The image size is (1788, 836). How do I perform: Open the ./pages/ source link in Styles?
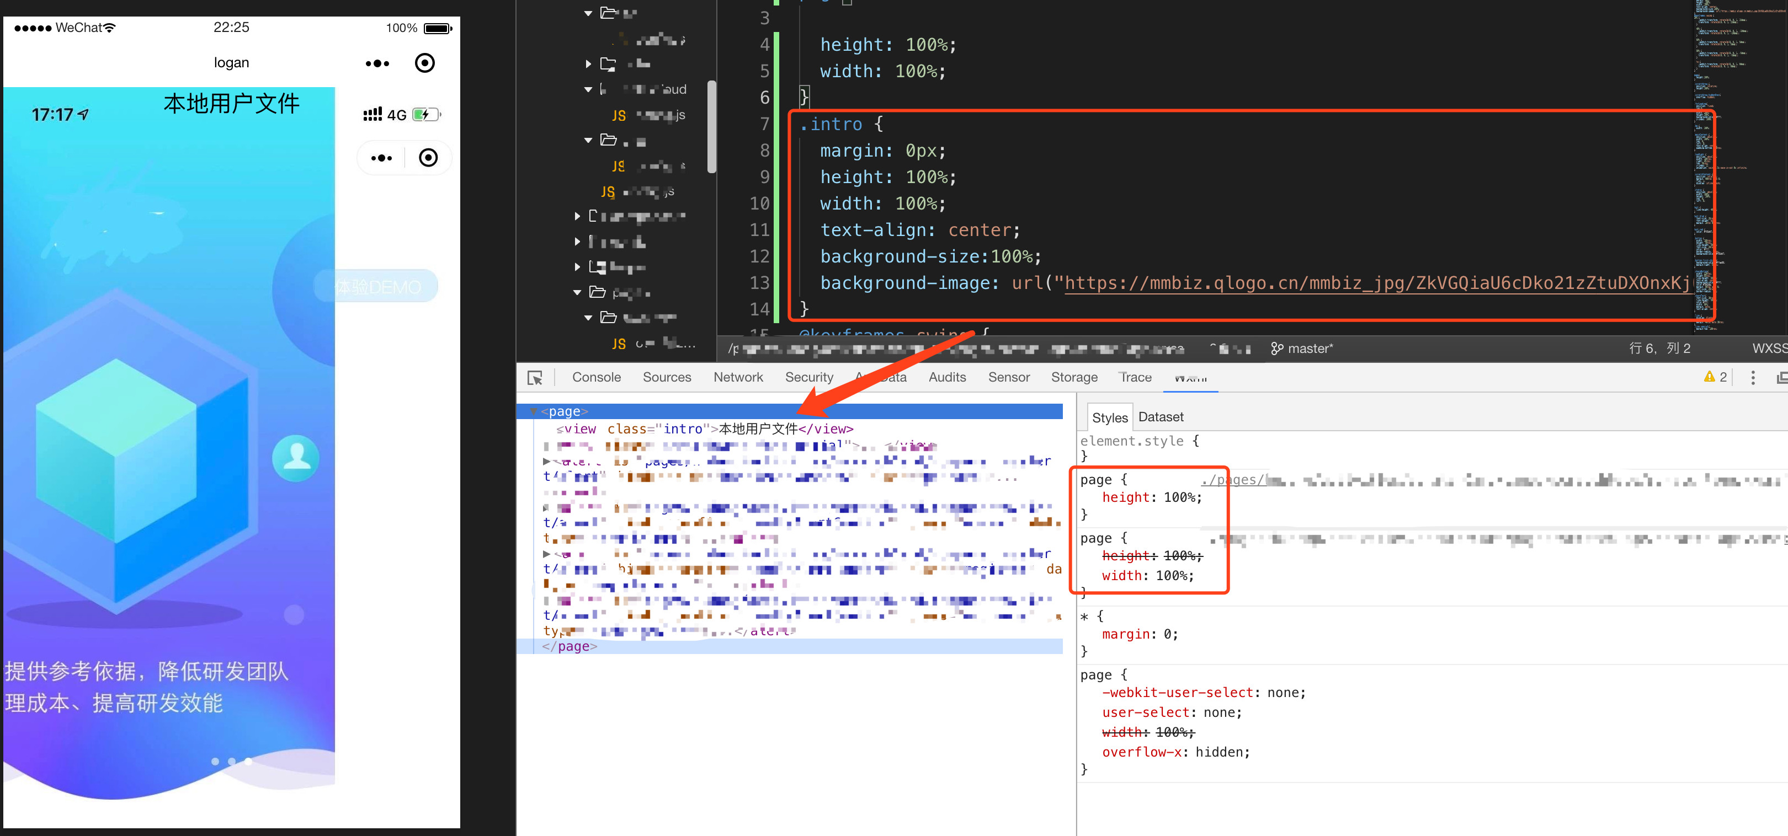1233,479
